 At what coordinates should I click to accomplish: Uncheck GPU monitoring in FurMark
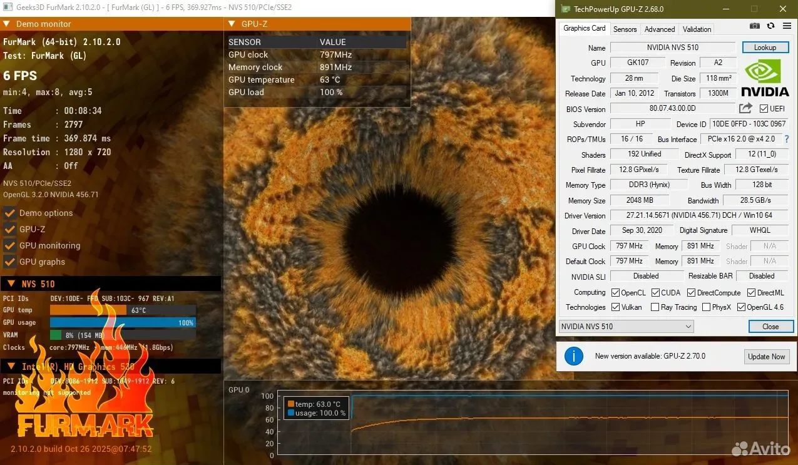coord(10,245)
